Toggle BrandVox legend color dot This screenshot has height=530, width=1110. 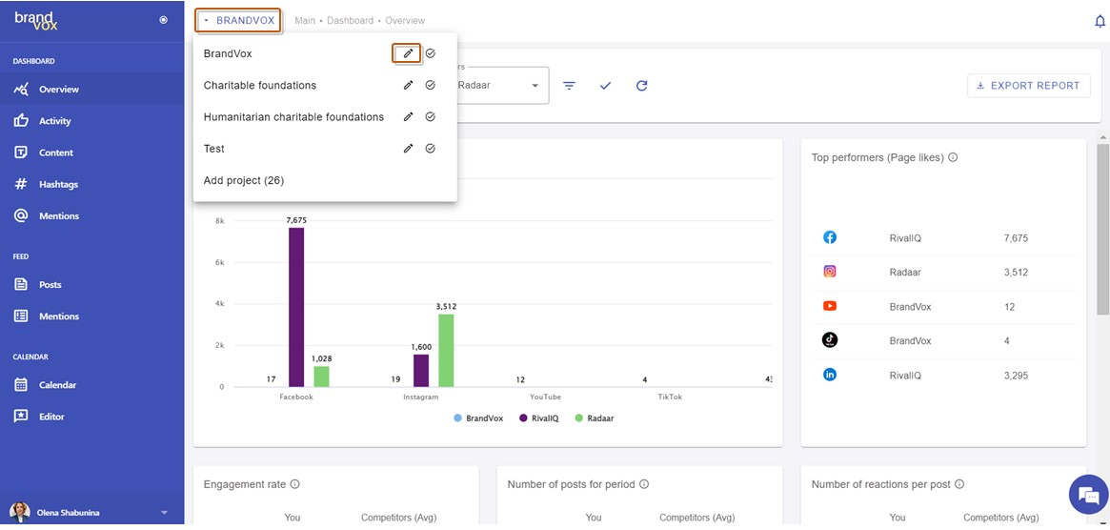pos(457,418)
